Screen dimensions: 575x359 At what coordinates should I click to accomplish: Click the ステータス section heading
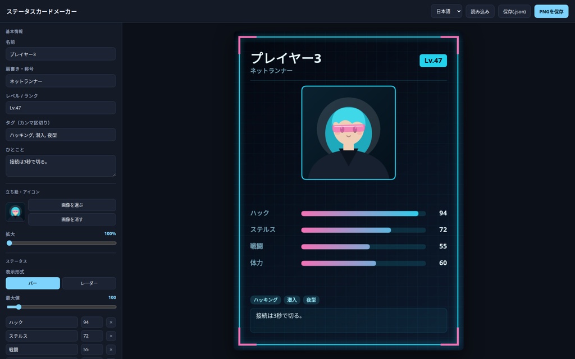pyautogui.click(x=16, y=261)
